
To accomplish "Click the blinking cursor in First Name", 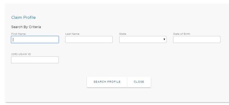I will tap(13, 40).
